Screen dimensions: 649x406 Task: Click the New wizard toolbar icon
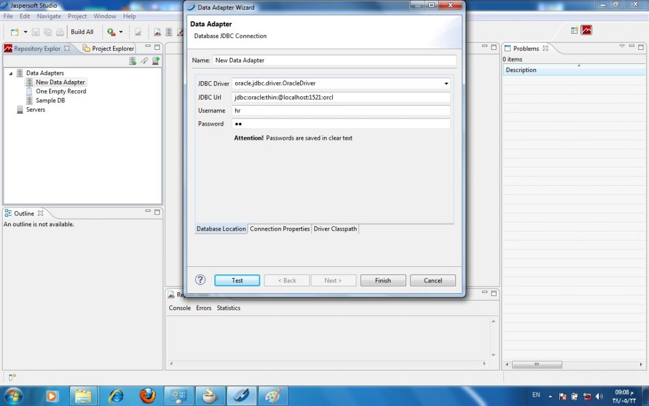tap(15, 32)
